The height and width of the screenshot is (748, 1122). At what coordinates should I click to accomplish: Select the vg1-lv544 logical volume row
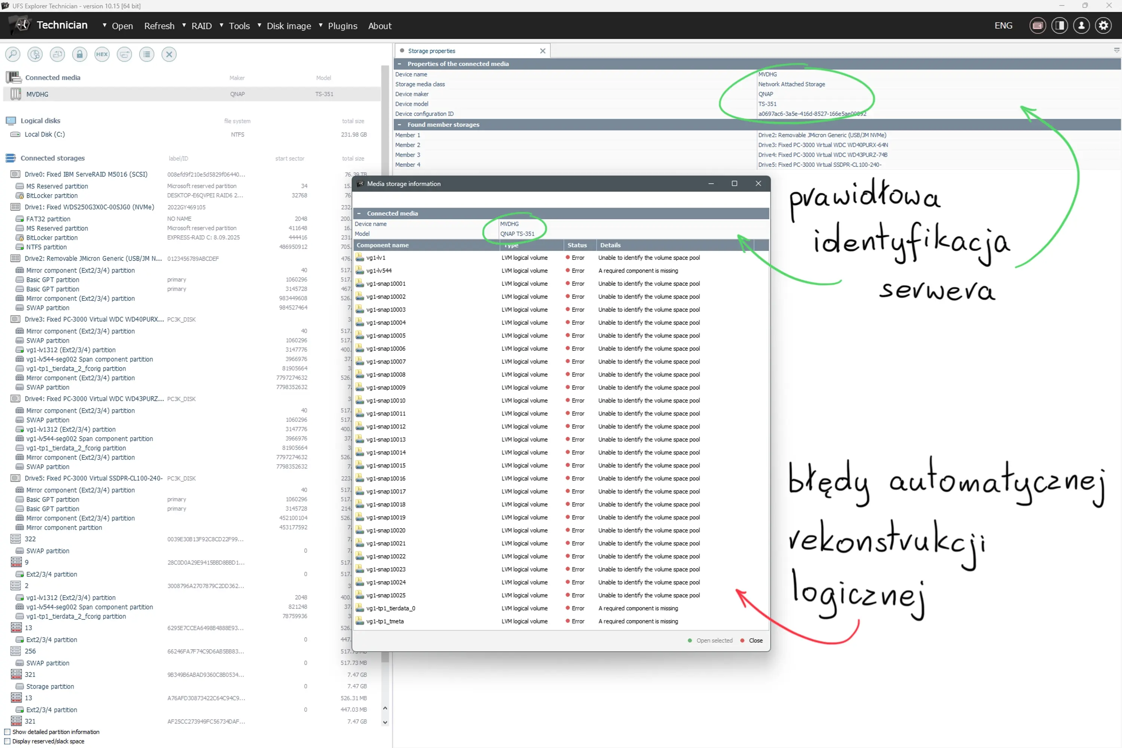pyautogui.click(x=379, y=270)
